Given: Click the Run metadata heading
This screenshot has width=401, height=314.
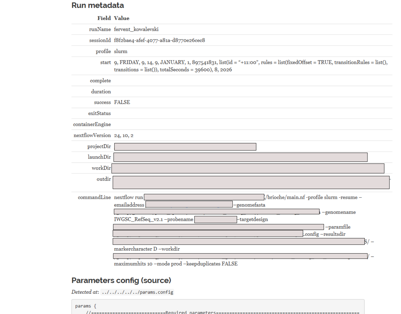Looking at the screenshot, I should (x=98, y=5).
